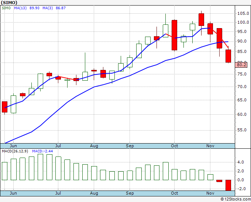Click the 89.90 moving average value
The width and height of the screenshot is (251, 202).
pyautogui.click(x=34, y=8)
